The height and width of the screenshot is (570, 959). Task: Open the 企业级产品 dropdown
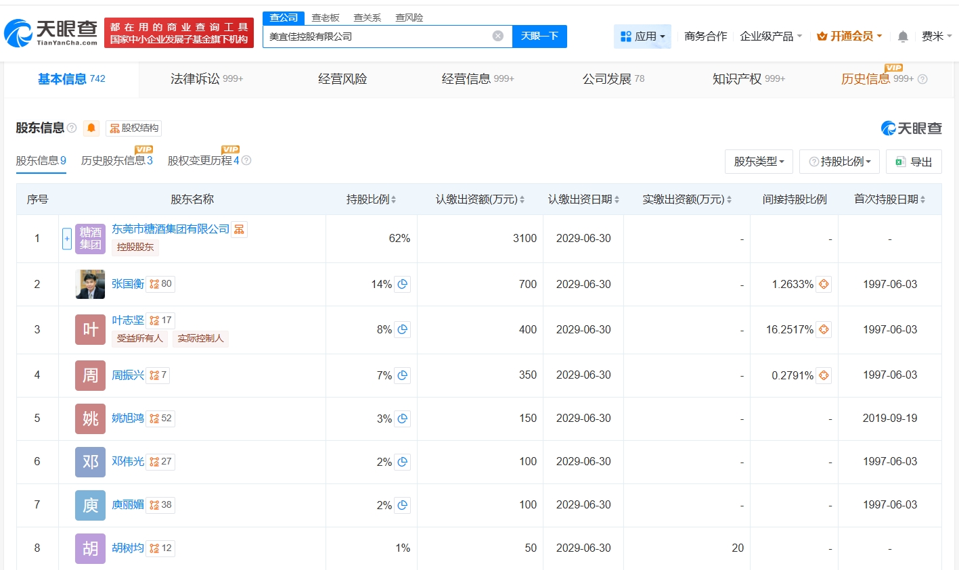click(771, 37)
